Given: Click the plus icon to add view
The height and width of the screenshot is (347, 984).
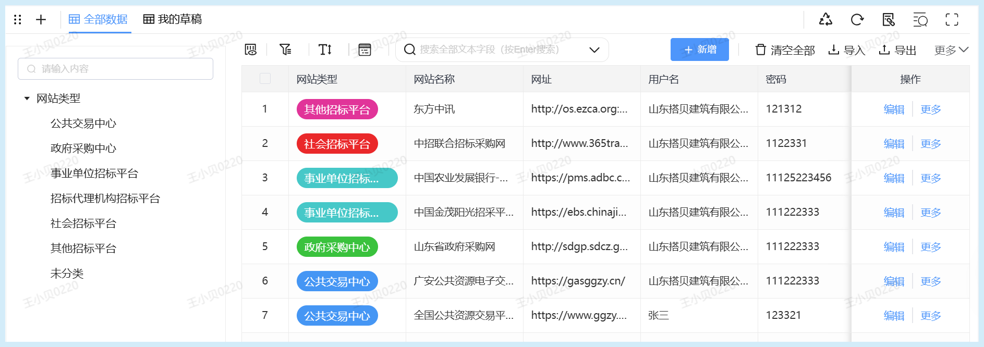Looking at the screenshot, I should point(41,20).
